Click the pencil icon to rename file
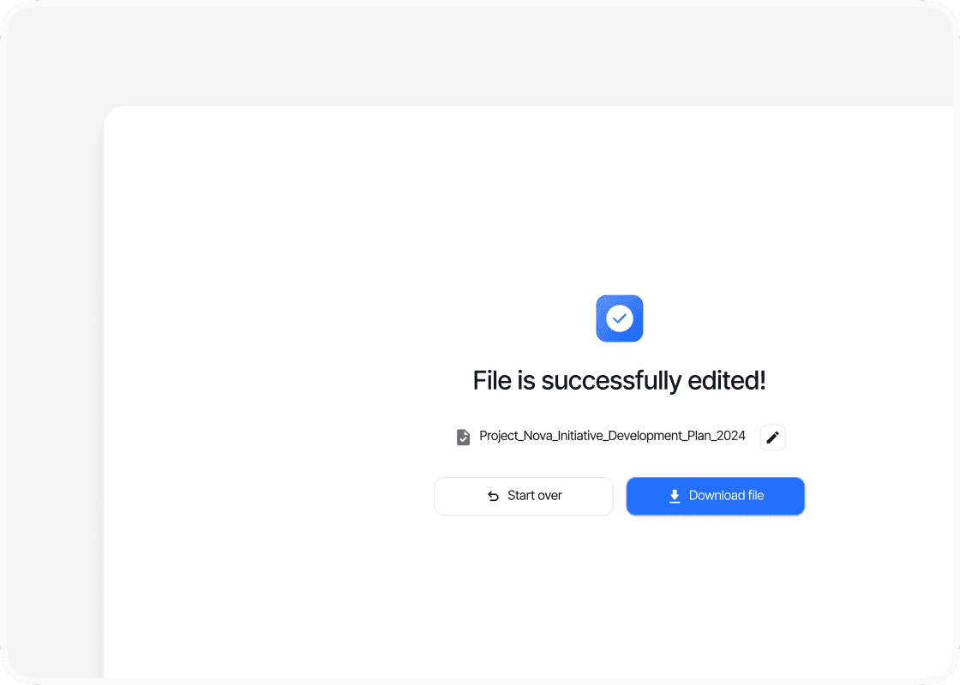The image size is (960, 685). (x=772, y=438)
